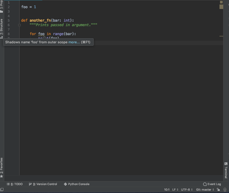Open the Version Control tool window
Viewport: 229px width, 193px height.
43,184
